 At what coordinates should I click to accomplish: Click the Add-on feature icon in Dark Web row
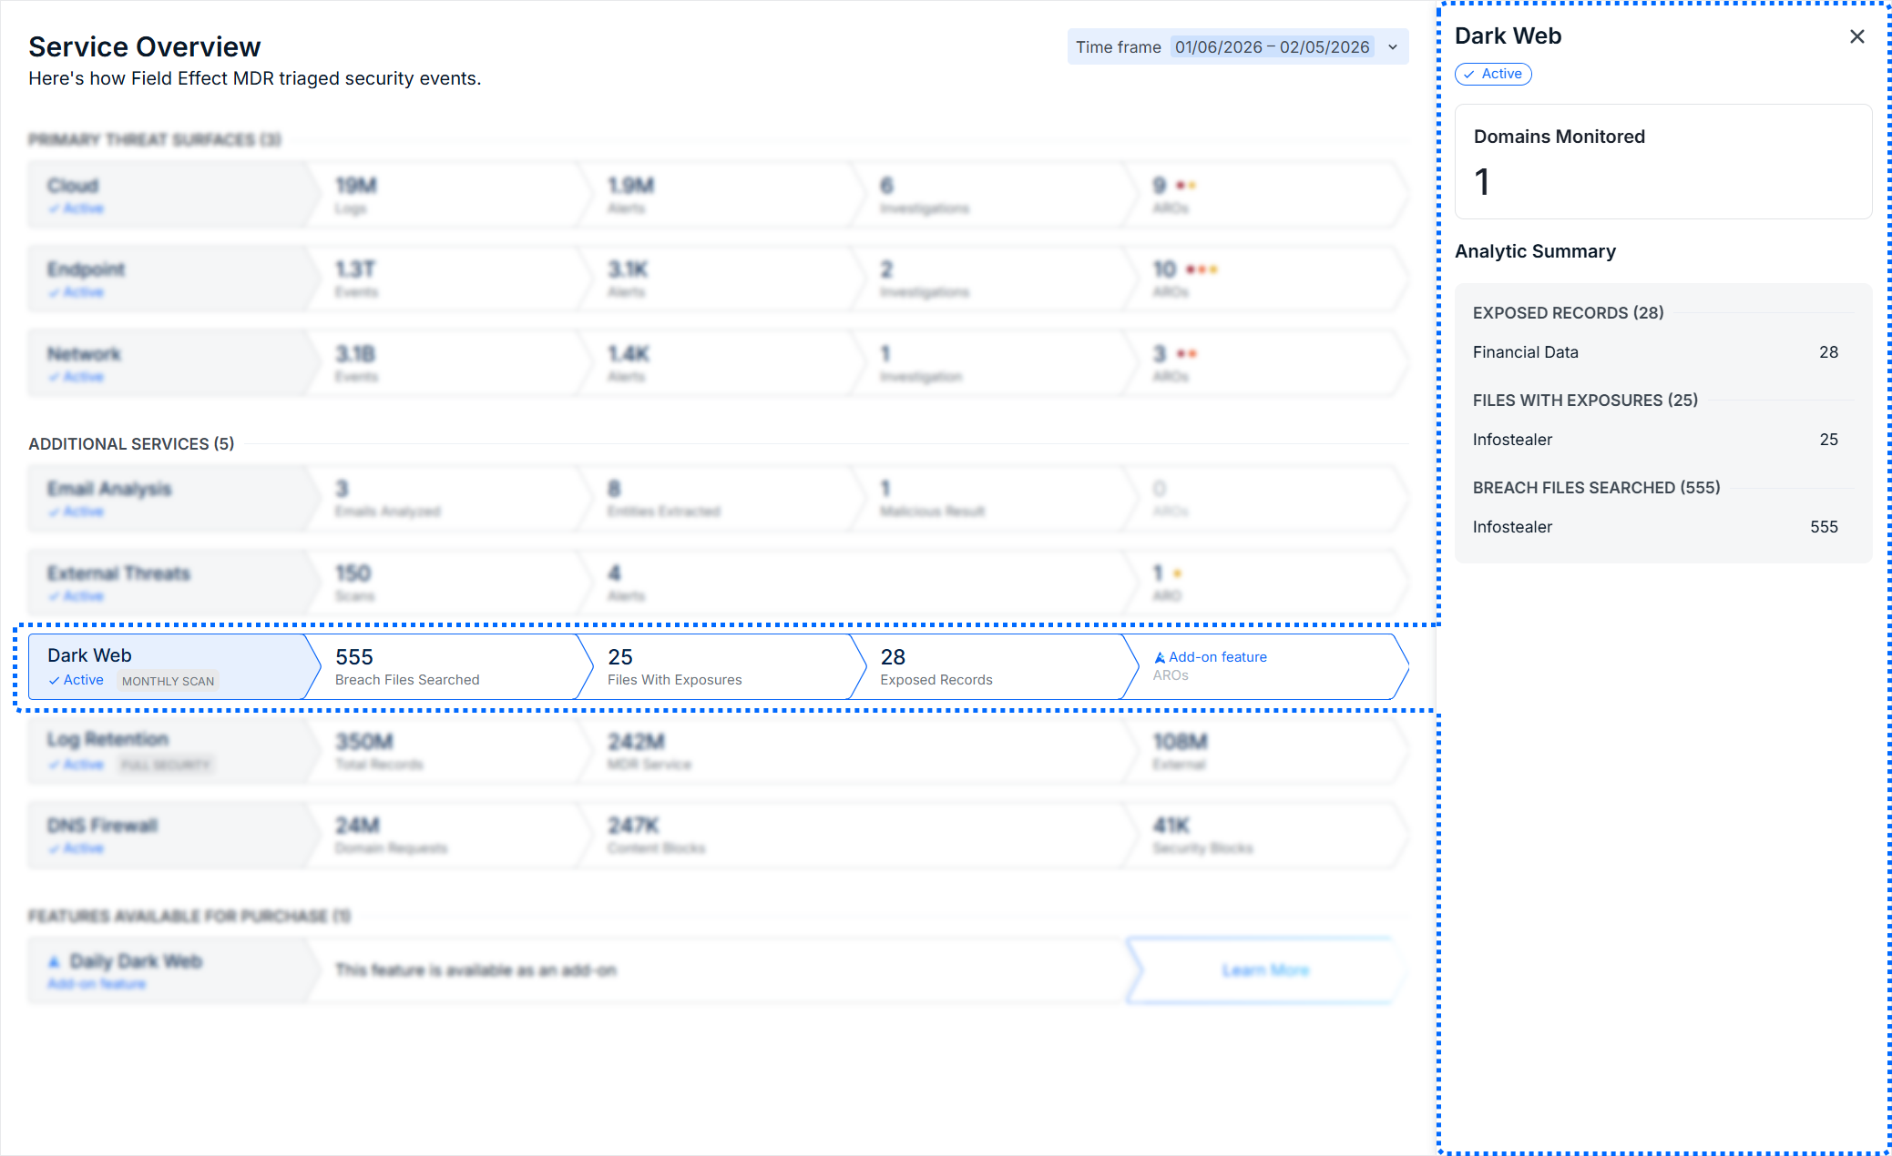point(1160,657)
